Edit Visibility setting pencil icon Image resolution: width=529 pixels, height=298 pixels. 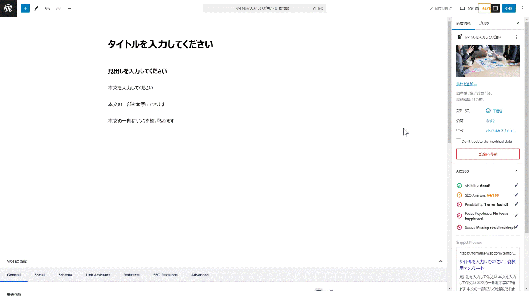coord(516,185)
